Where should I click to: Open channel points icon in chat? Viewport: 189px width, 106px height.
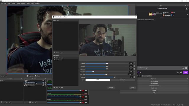coord(139,72)
